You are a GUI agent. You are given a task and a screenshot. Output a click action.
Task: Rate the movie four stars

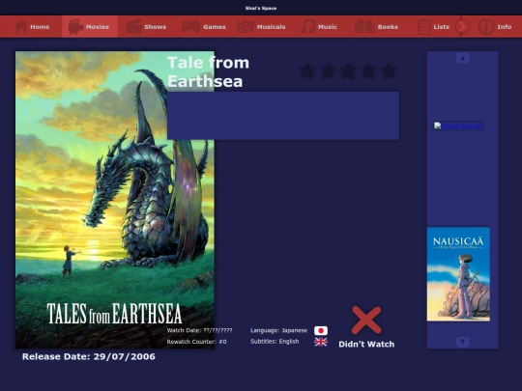tap(368, 71)
